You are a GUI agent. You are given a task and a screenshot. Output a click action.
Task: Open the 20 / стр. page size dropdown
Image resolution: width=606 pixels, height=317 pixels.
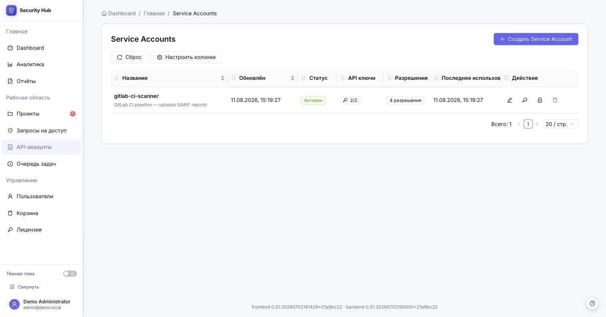pos(560,124)
